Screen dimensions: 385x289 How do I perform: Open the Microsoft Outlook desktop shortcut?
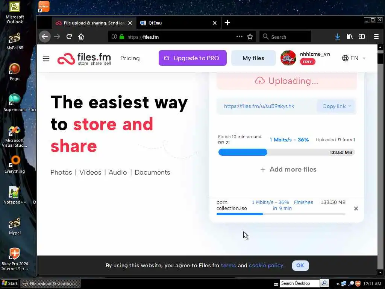tap(15, 13)
